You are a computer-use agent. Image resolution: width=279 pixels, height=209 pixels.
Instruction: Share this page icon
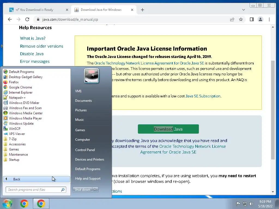pyautogui.click(x=232, y=19)
